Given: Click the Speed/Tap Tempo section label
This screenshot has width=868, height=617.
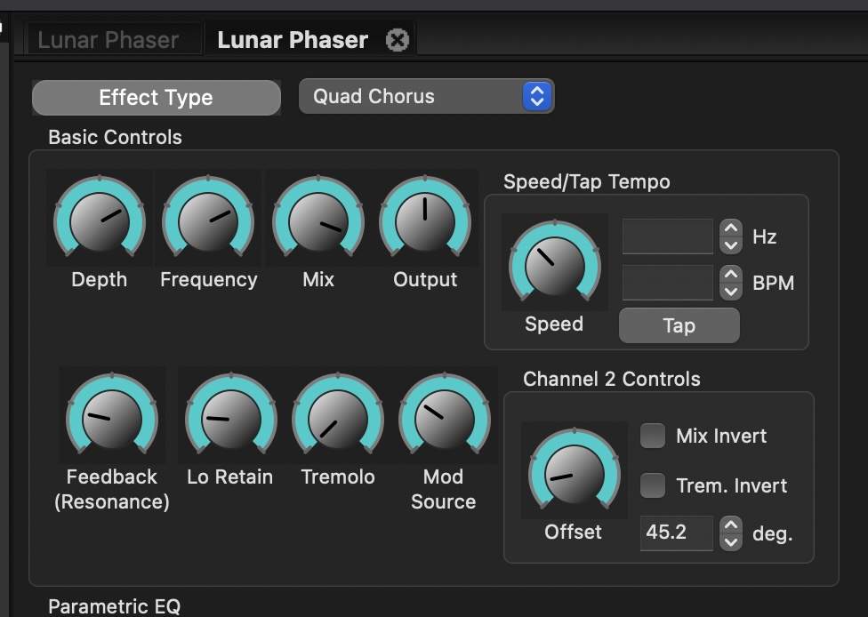Looking at the screenshot, I should click(587, 181).
